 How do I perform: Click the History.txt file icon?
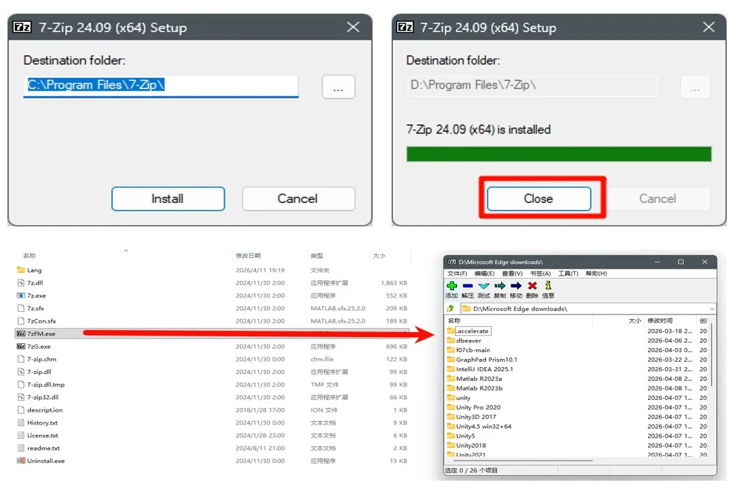point(21,423)
